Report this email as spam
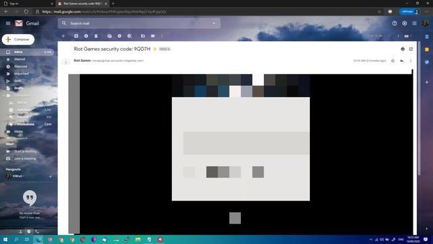The width and height of the screenshot is (433, 244). point(86,36)
